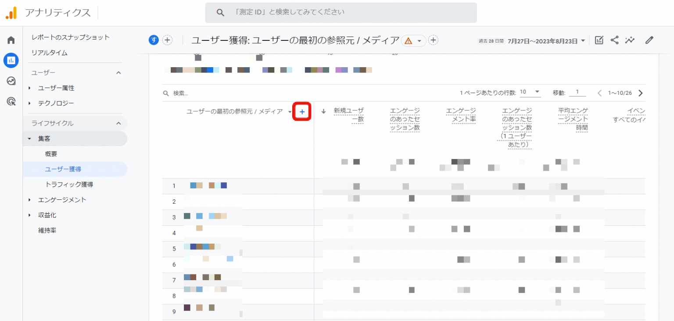674x321 pixels.
Task: Open the Advertising icon in left rail
Action: pos(11,102)
